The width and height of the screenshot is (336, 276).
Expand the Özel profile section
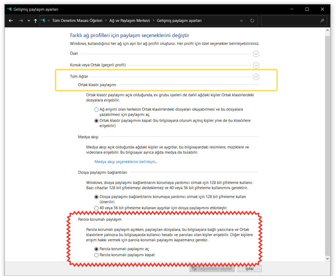[256, 54]
